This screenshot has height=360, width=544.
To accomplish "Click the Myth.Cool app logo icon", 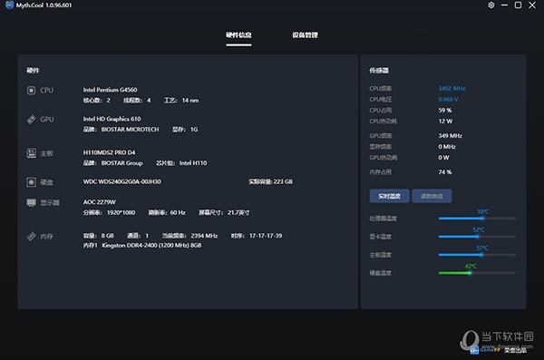I will pos(9,5).
